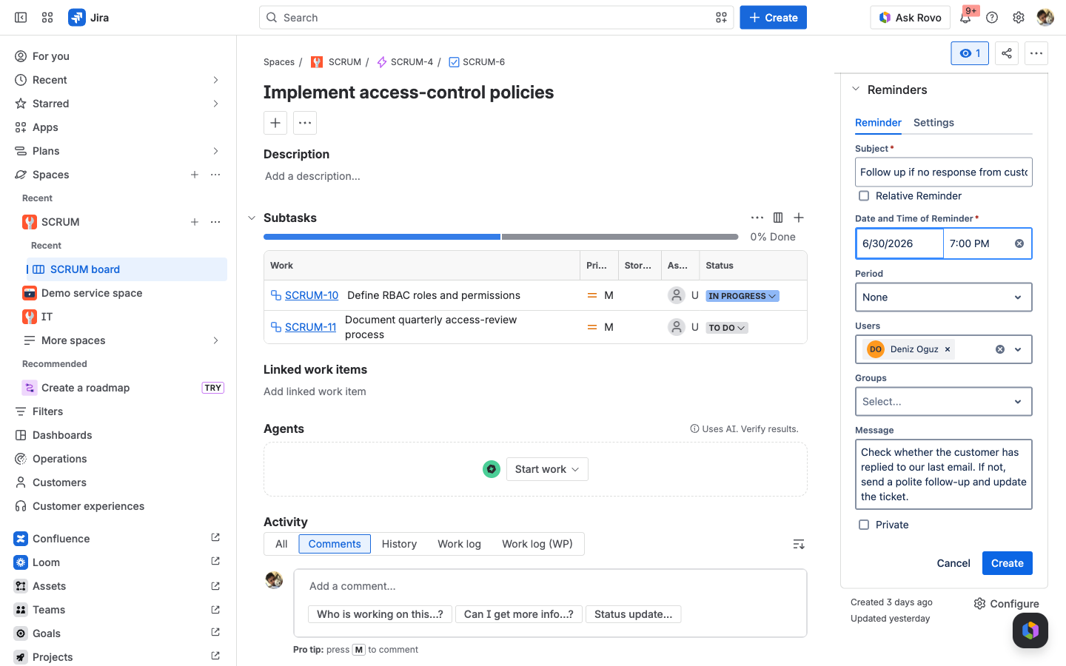Click the Create button in the top bar
Image resolution: width=1066 pixels, height=666 pixels.
coord(773,18)
